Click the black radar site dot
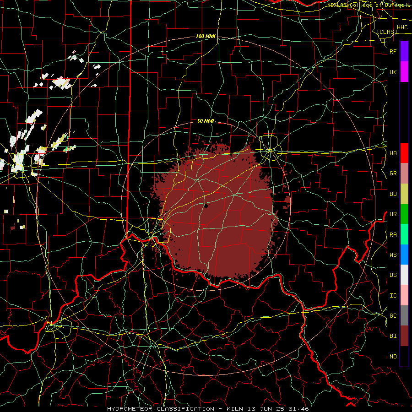412x412 pixels. coord(206,206)
